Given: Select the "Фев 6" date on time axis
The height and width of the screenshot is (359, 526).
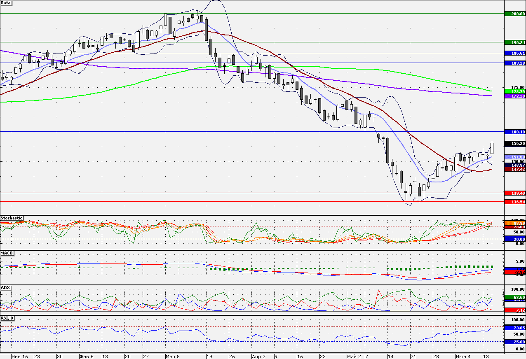Looking at the screenshot, I should point(86,356).
